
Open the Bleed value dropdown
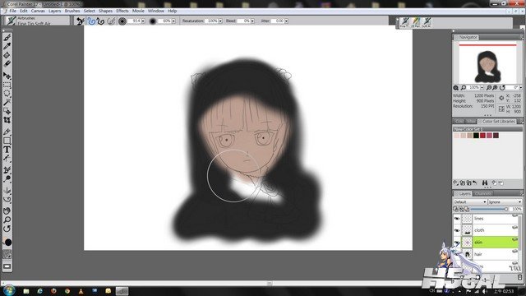click(252, 21)
